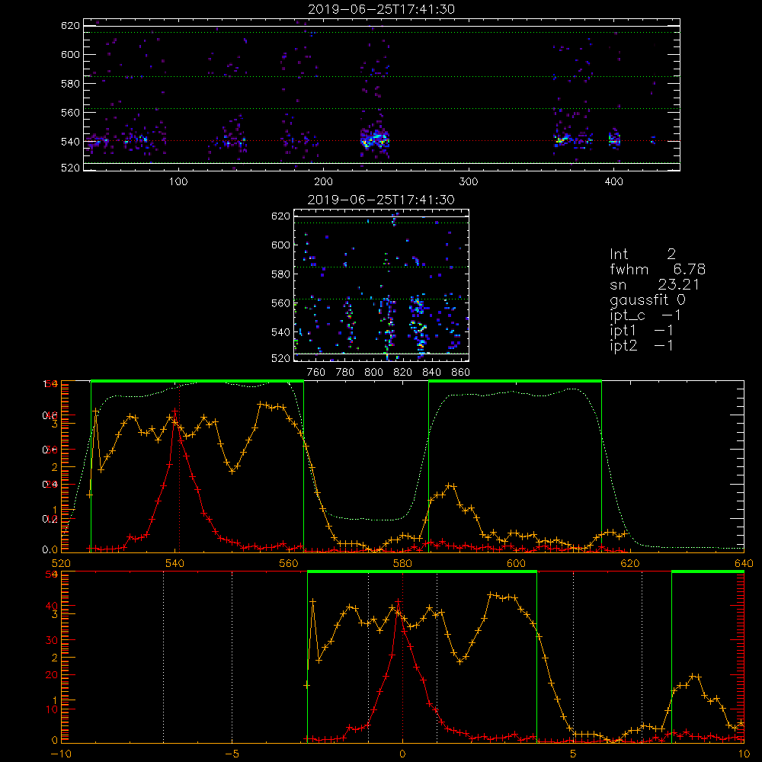The height and width of the screenshot is (762, 762).
Task: Click the red curve peak near 540 in profile plot
Action: pyautogui.click(x=175, y=411)
